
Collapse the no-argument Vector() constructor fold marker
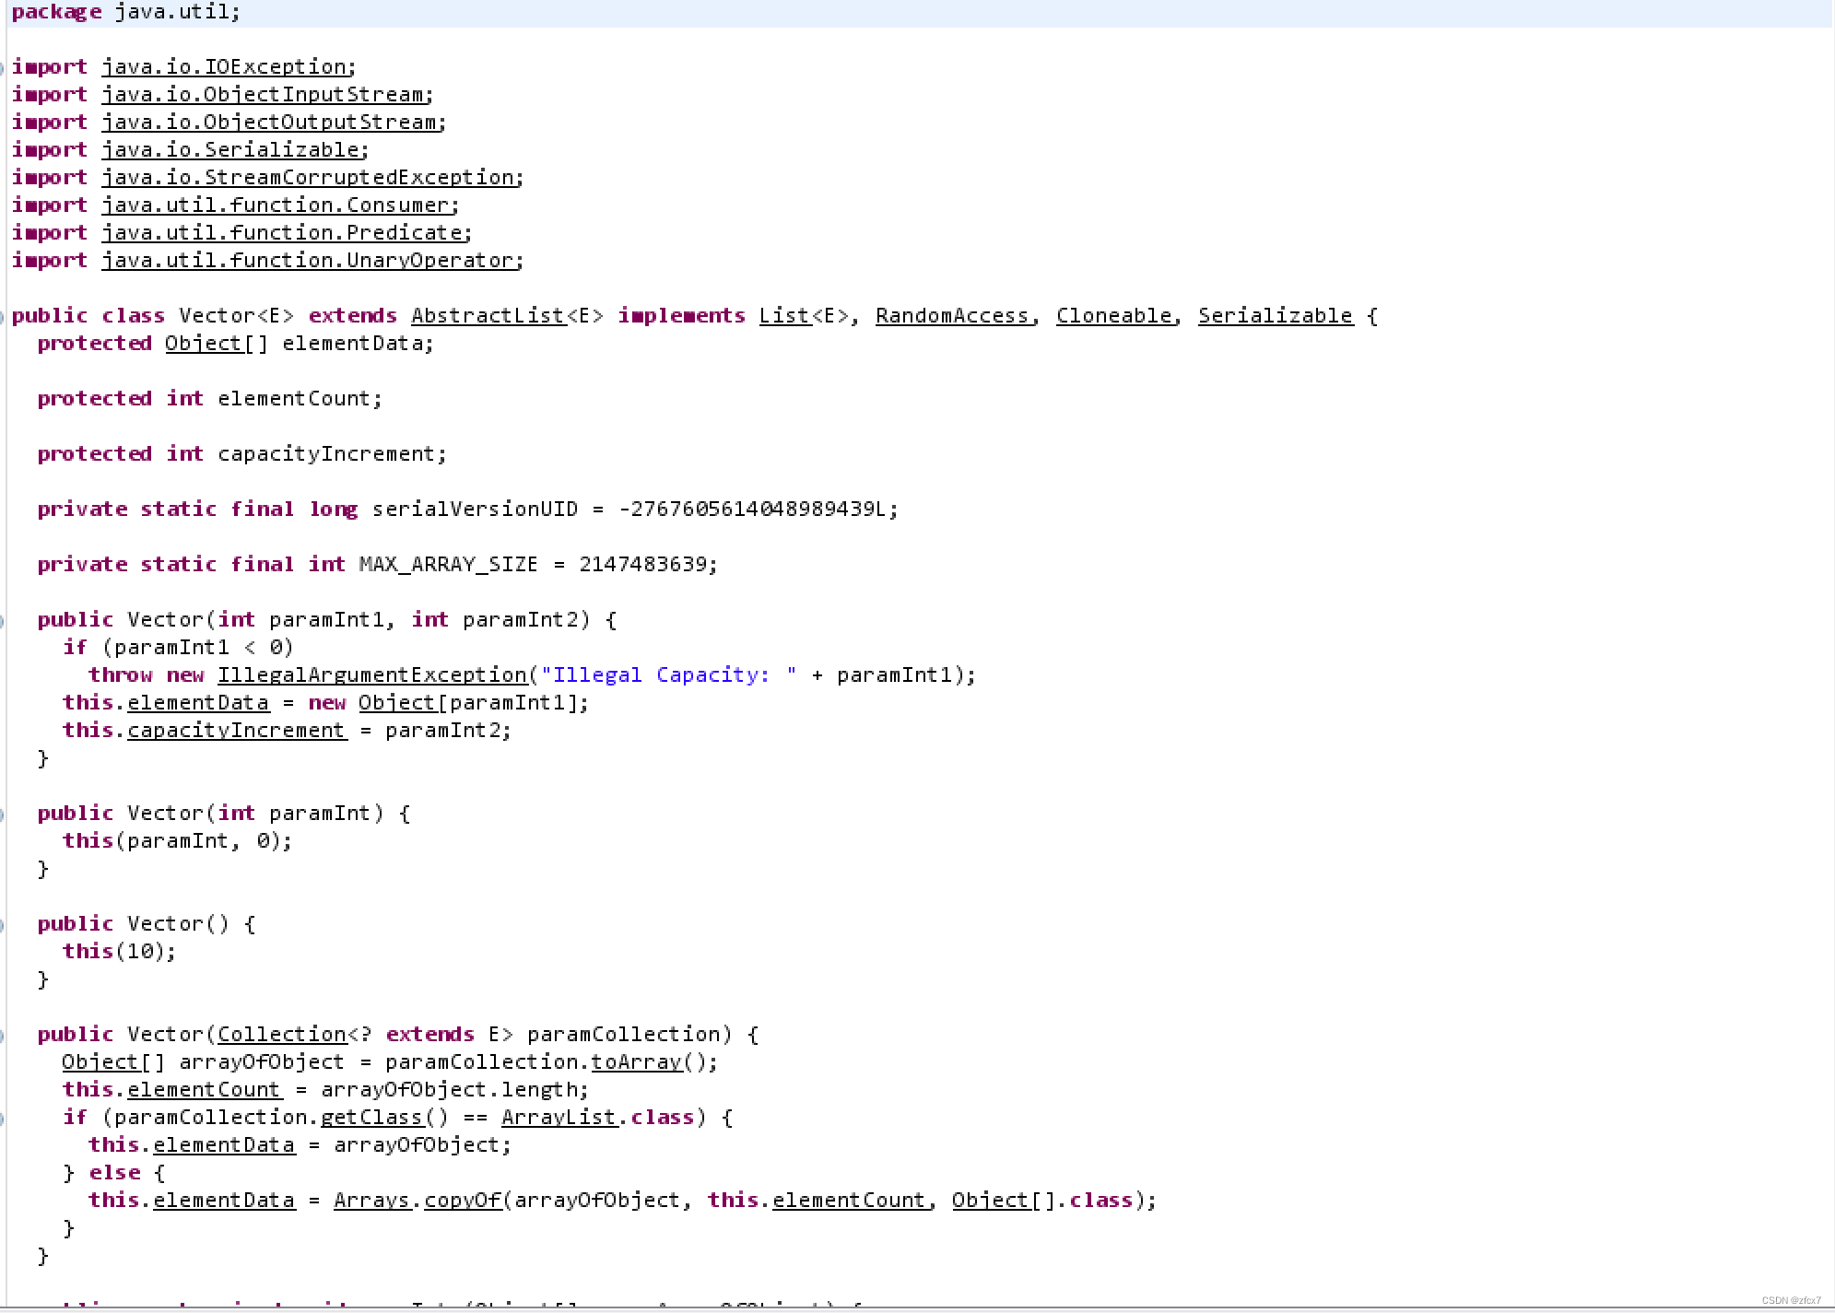[x=2, y=924]
